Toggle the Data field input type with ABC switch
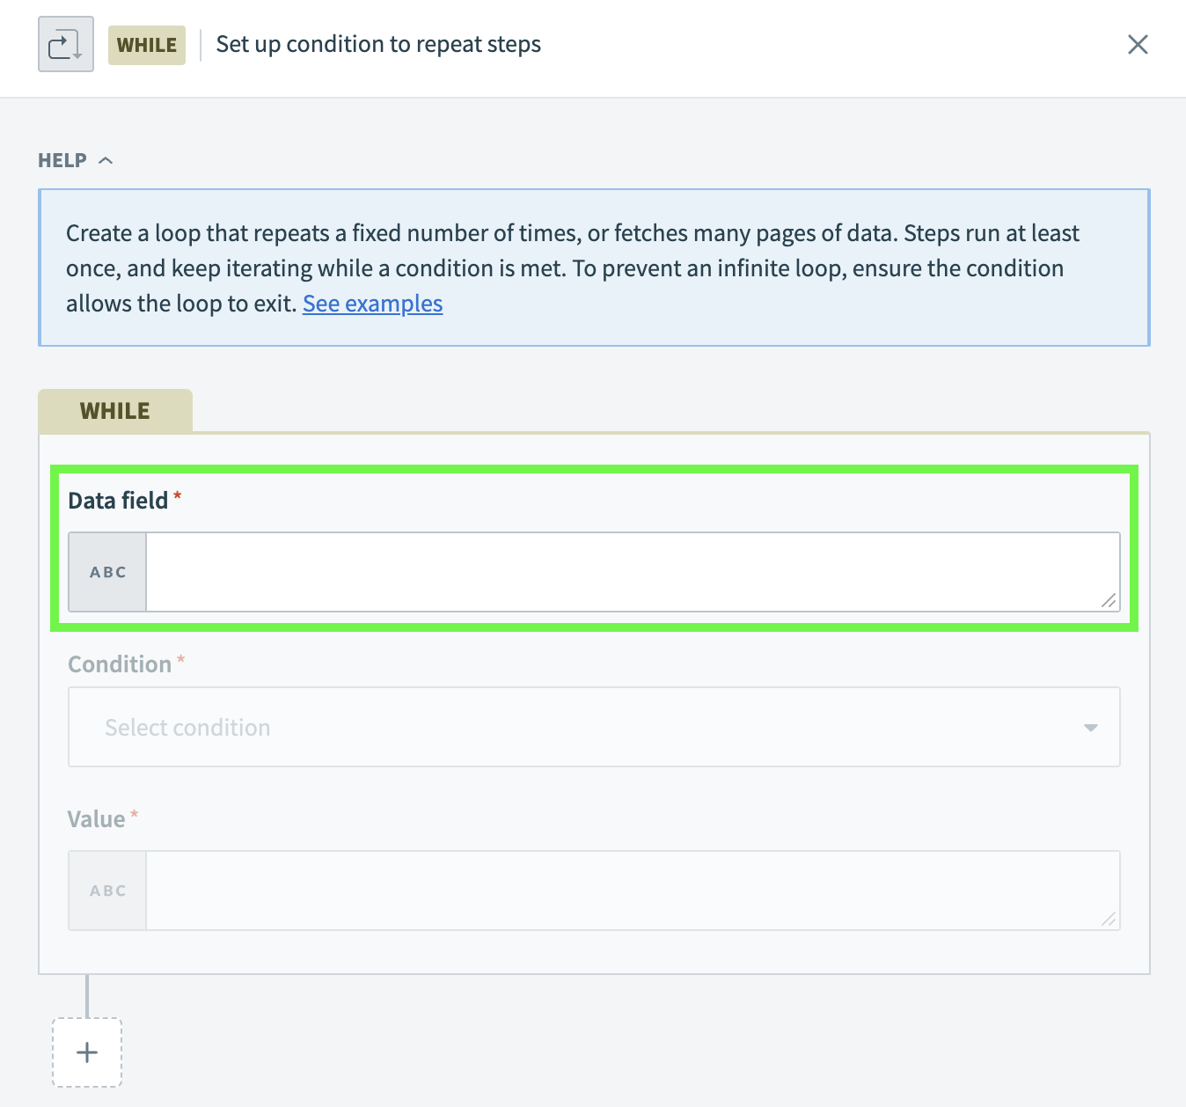Image resolution: width=1186 pixels, height=1107 pixels. [106, 571]
